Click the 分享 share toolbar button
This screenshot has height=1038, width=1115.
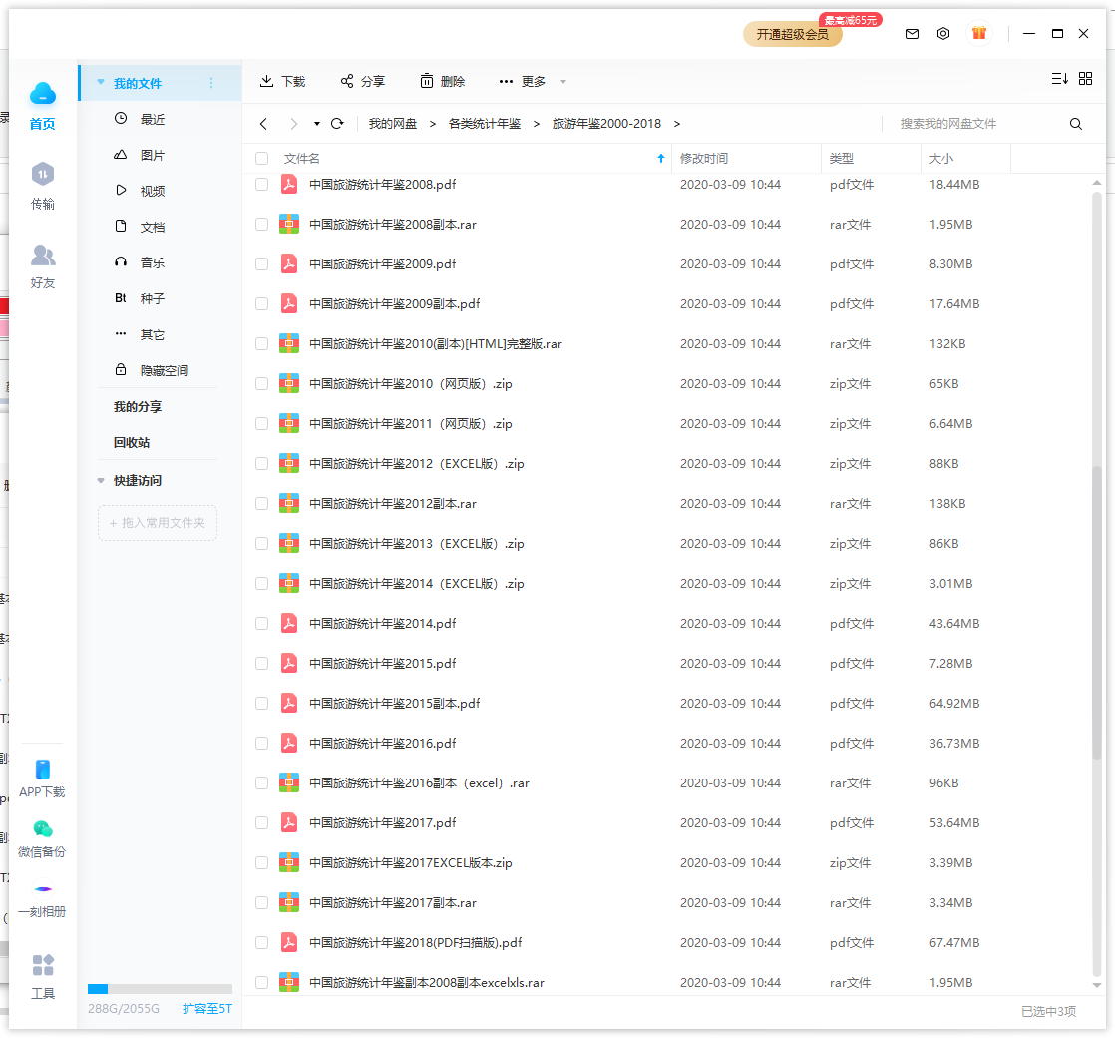363,81
